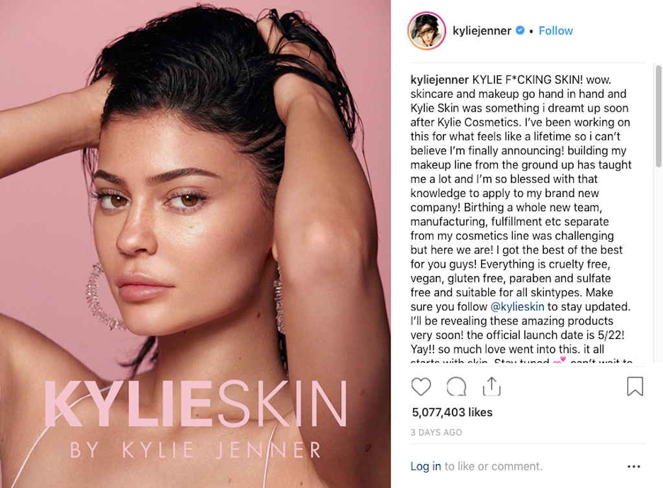This screenshot has width=663, height=488.
Task: Follow the kyliejenner account
Action: tap(556, 31)
